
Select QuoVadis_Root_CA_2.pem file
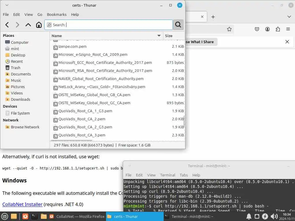pos(82,119)
